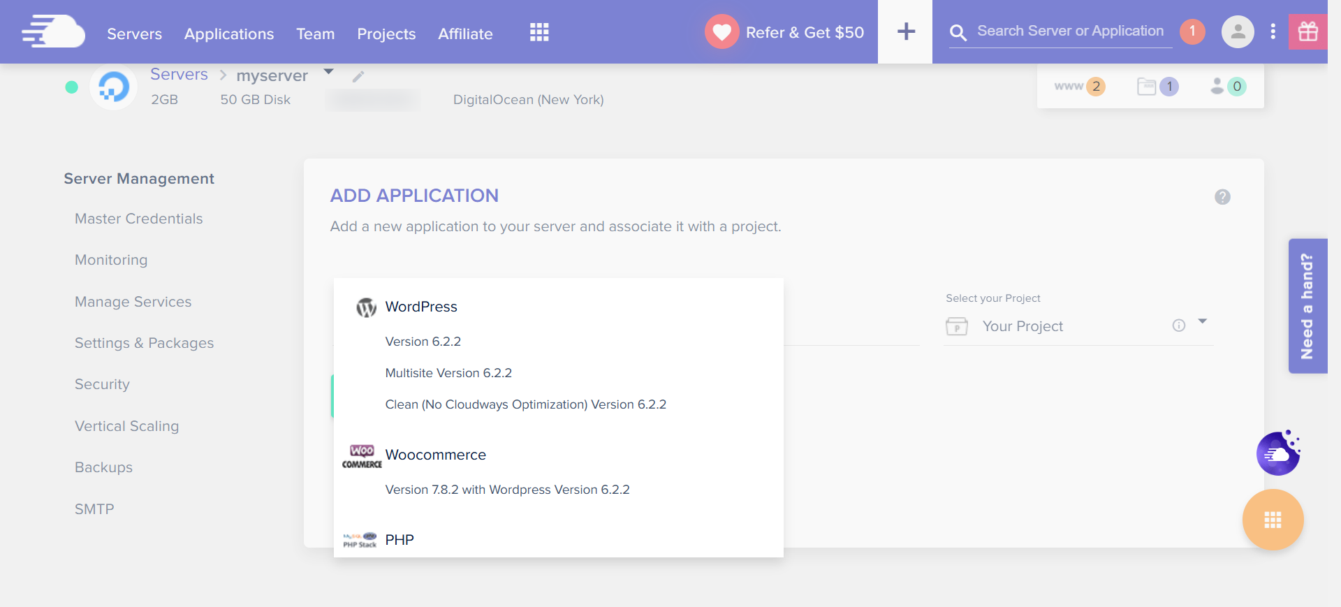Click the PHP Stack logo icon
The width and height of the screenshot is (1341, 607).
pos(360,540)
